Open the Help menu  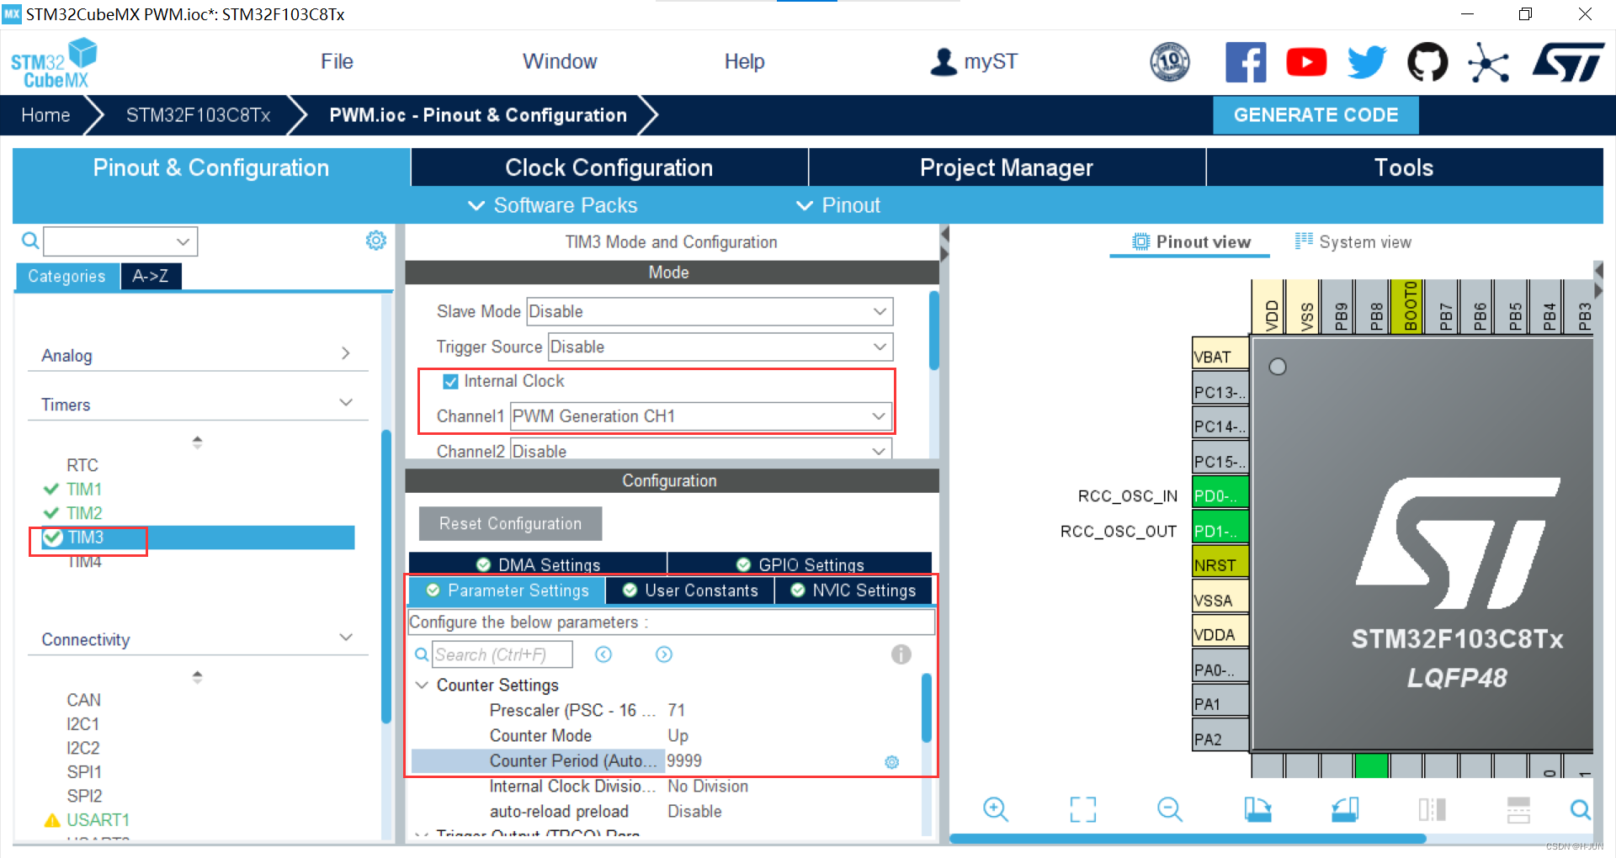[x=745, y=61]
